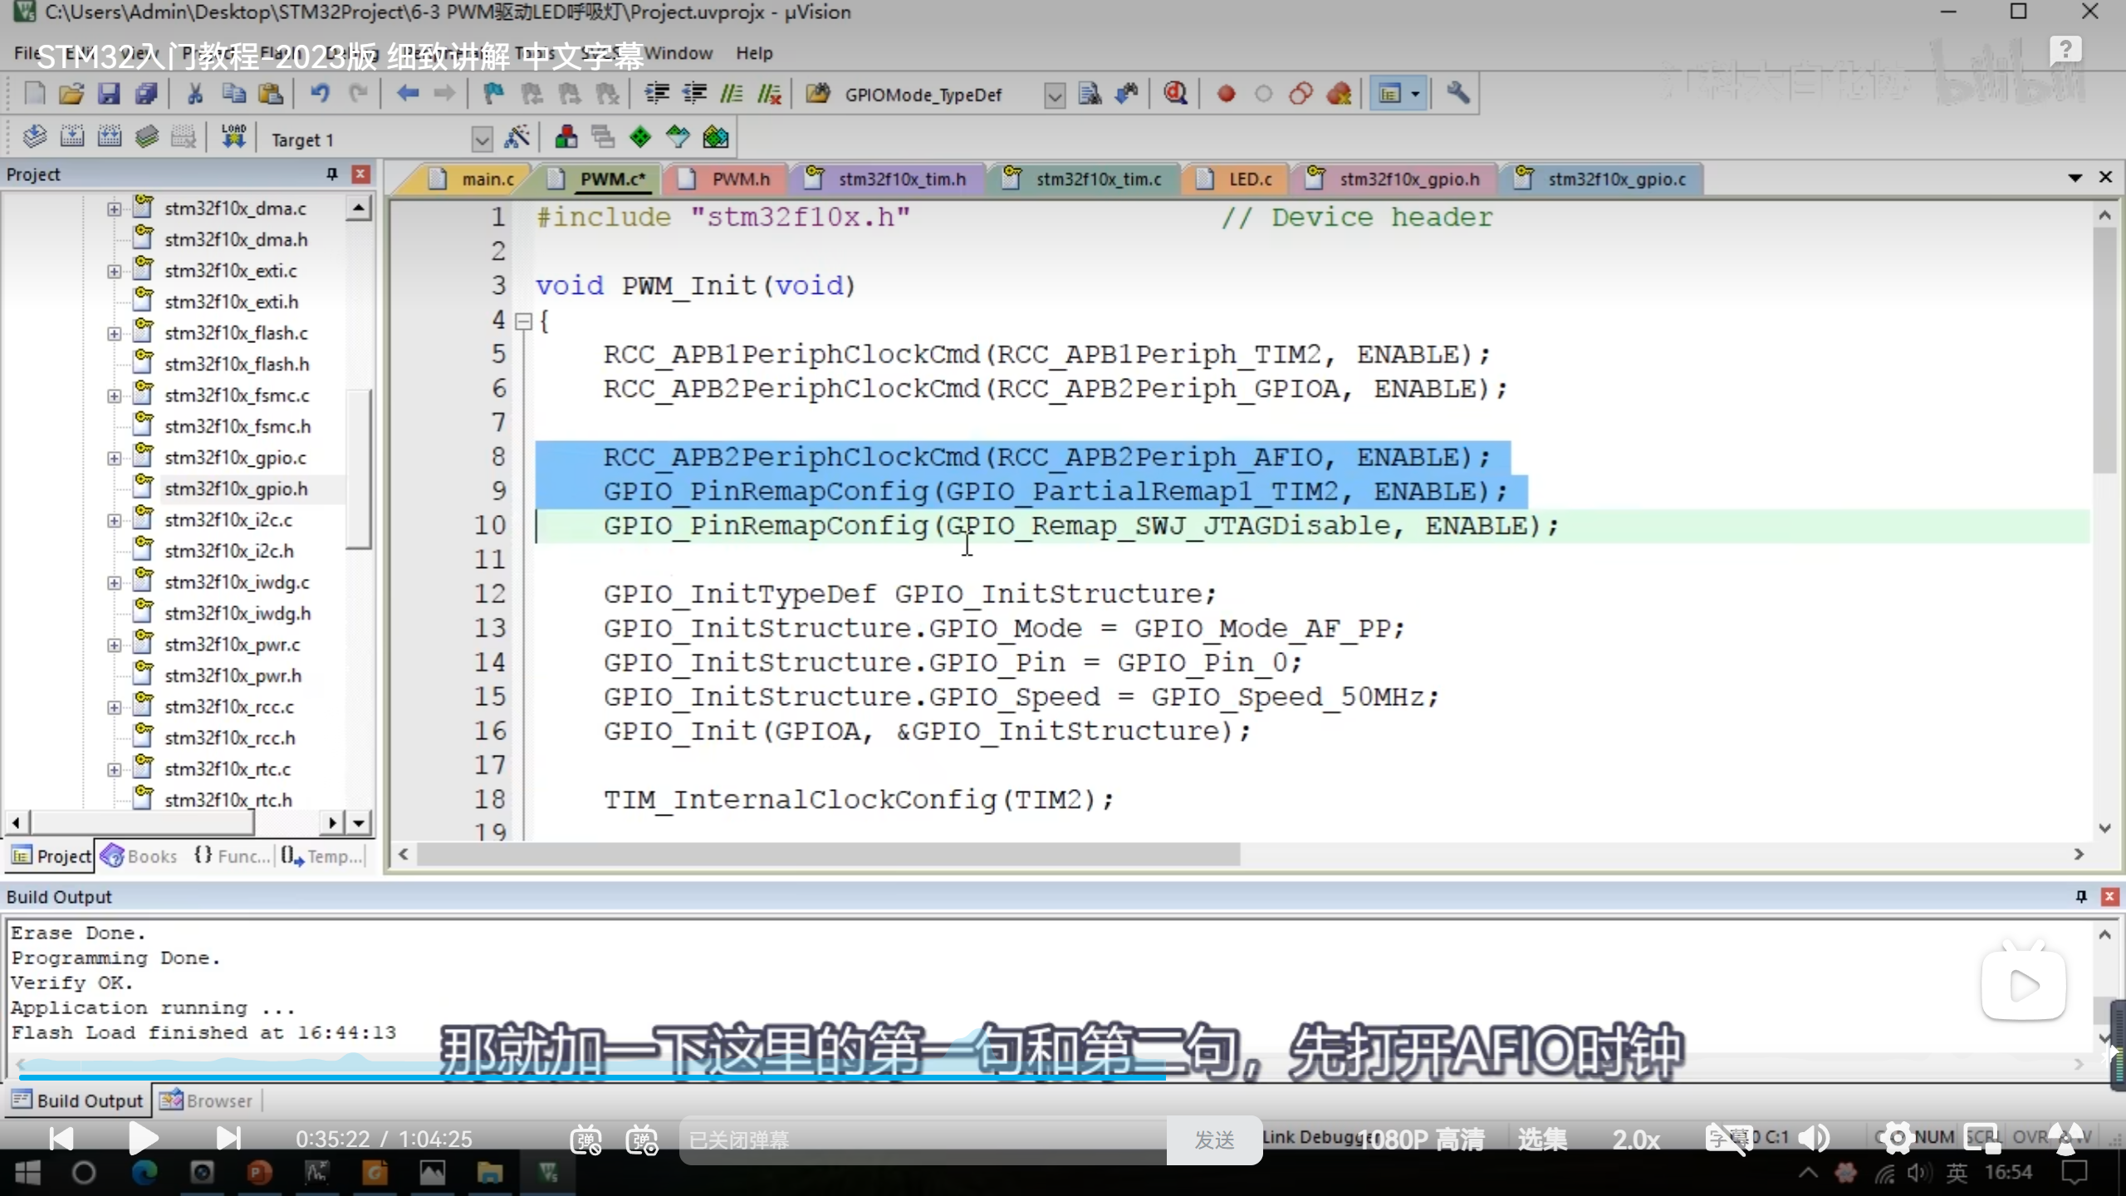The width and height of the screenshot is (2126, 1196).
Task: Collapse the code fold at line 4
Action: click(x=523, y=321)
